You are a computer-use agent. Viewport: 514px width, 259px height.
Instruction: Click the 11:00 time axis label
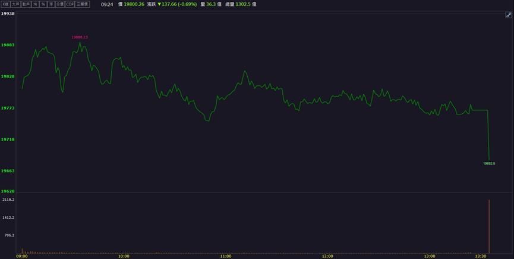point(226,257)
